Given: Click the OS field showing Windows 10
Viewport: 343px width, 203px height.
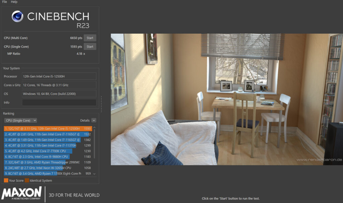Looking at the screenshot, I should 59,94.
